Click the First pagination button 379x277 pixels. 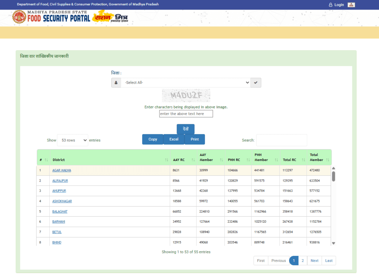pos(261,261)
